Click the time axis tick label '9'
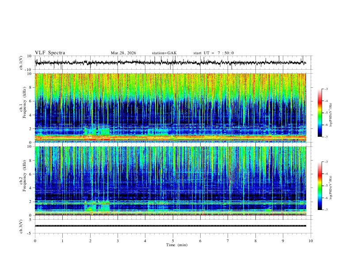Image resolution: width=350 pixels, height=270 pixels. tap(283, 241)
